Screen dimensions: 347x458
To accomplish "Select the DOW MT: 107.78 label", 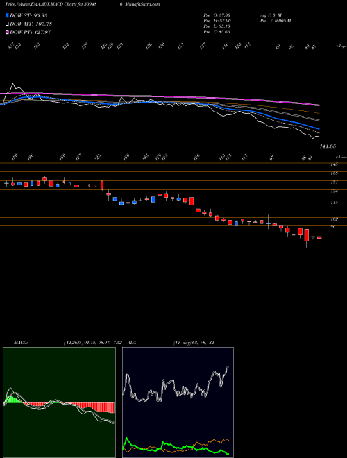I will click(31, 24).
